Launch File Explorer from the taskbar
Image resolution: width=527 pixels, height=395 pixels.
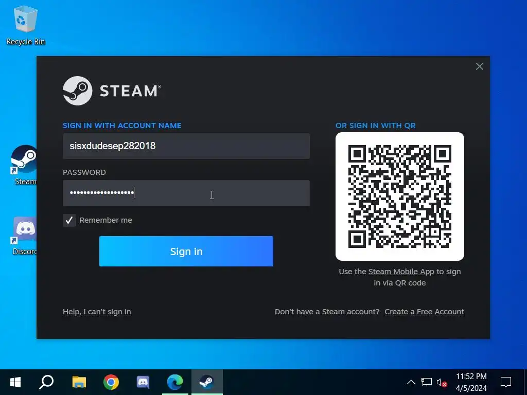pyautogui.click(x=79, y=382)
